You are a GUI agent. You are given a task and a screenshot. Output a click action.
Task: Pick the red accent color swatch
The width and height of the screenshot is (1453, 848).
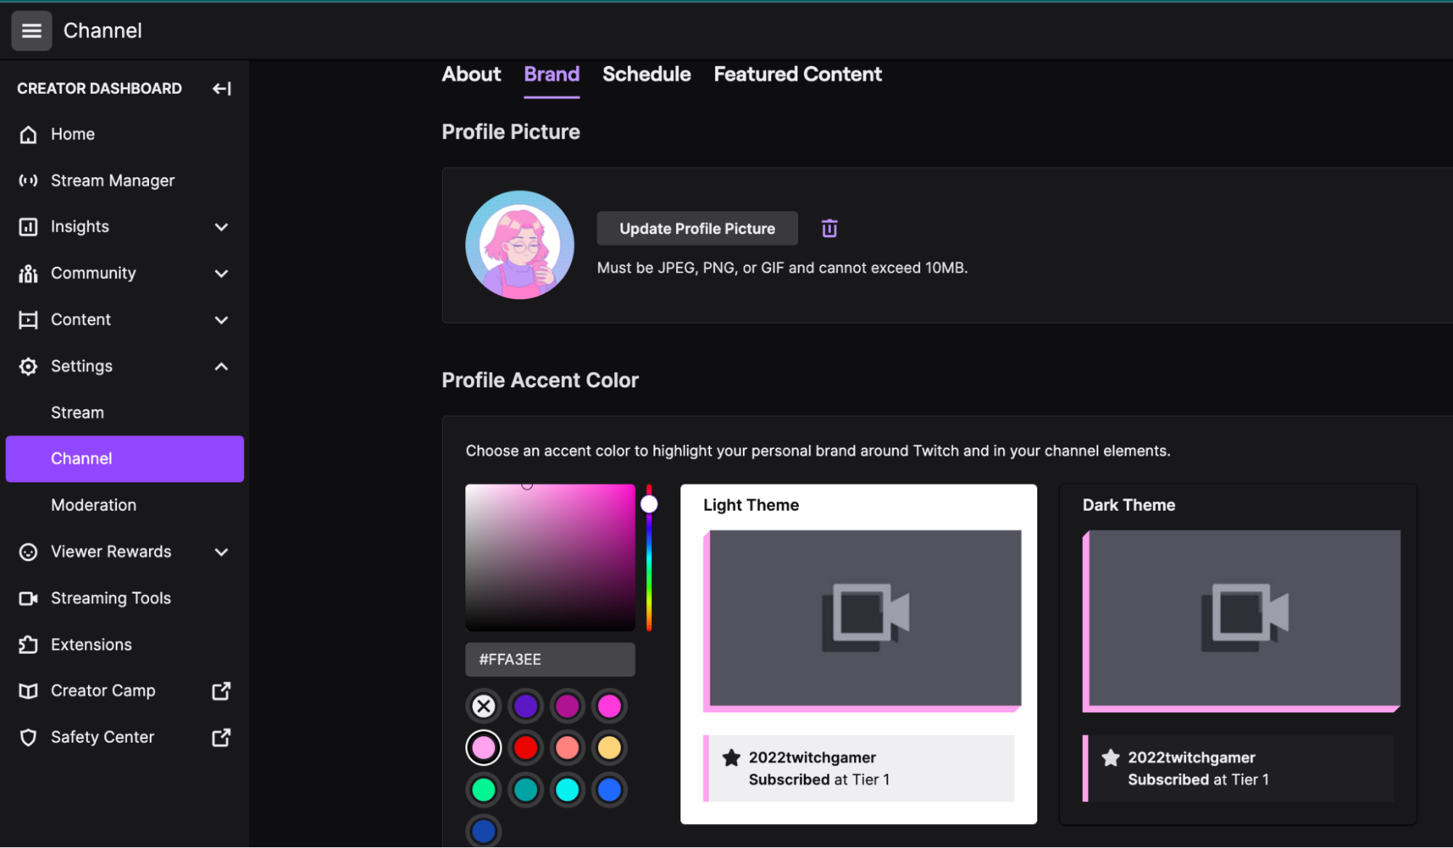click(525, 747)
